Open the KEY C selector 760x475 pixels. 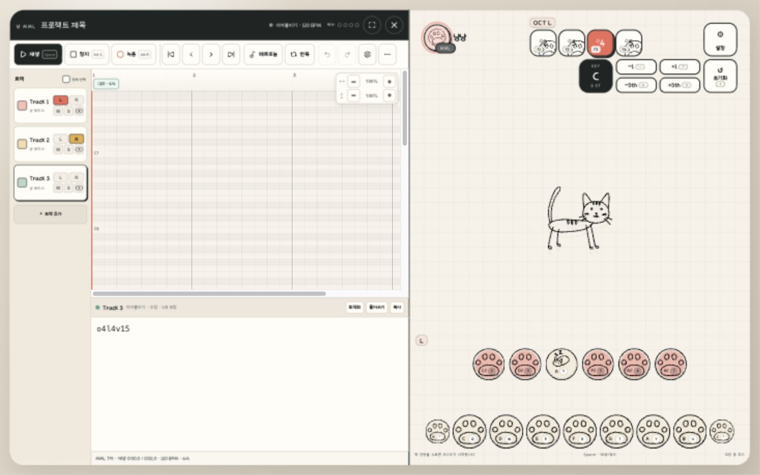pos(596,76)
